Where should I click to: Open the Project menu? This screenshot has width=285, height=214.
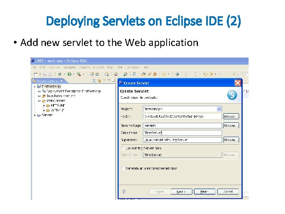click(98, 67)
